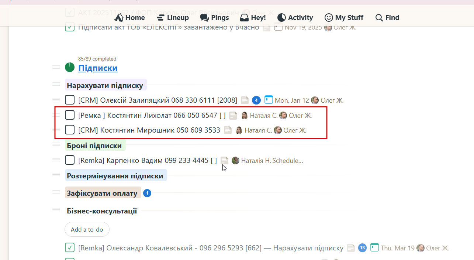Click the notes icon on Підписати акт row
474x260 pixels.
[267, 27]
